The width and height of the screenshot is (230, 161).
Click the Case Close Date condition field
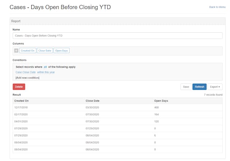[26, 72]
